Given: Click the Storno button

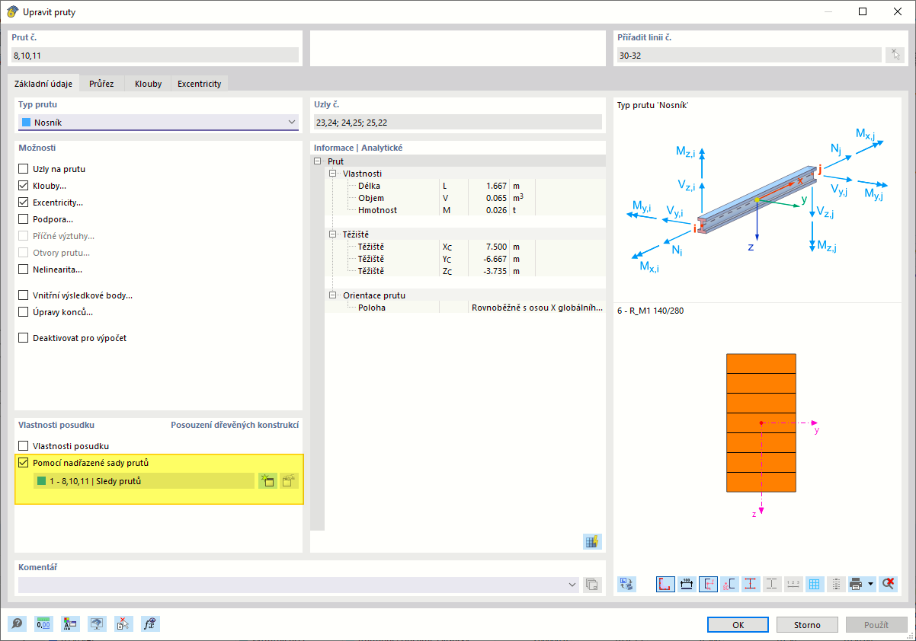Looking at the screenshot, I should [x=807, y=624].
